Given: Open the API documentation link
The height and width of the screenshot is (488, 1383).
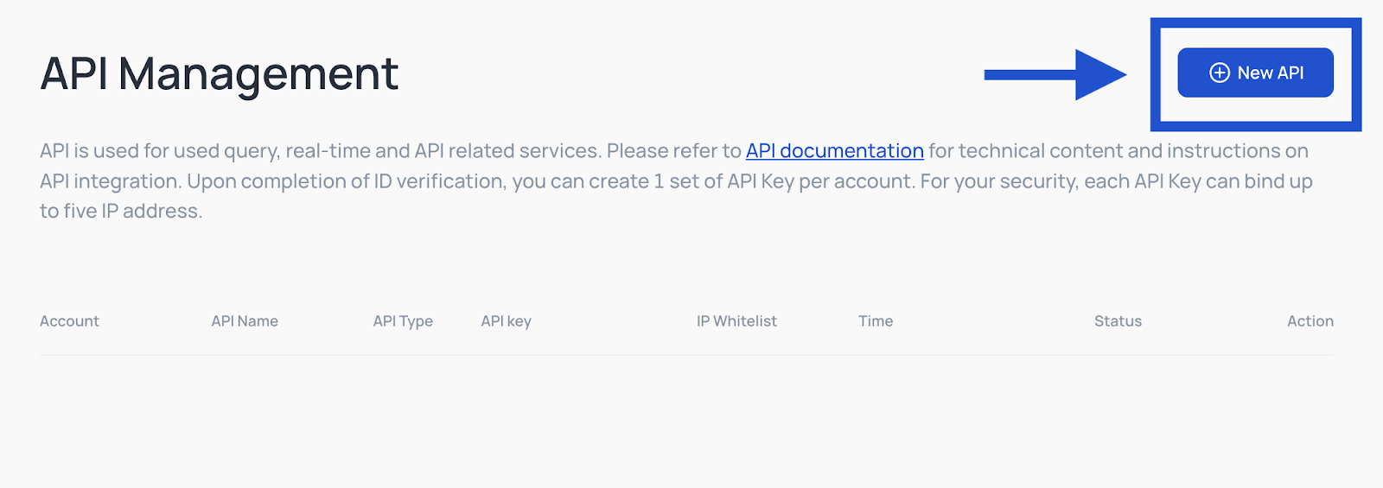Looking at the screenshot, I should click(x=835, y=151).
